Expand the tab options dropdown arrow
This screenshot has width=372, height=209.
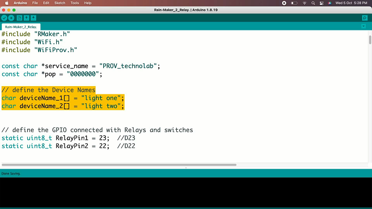363,26
